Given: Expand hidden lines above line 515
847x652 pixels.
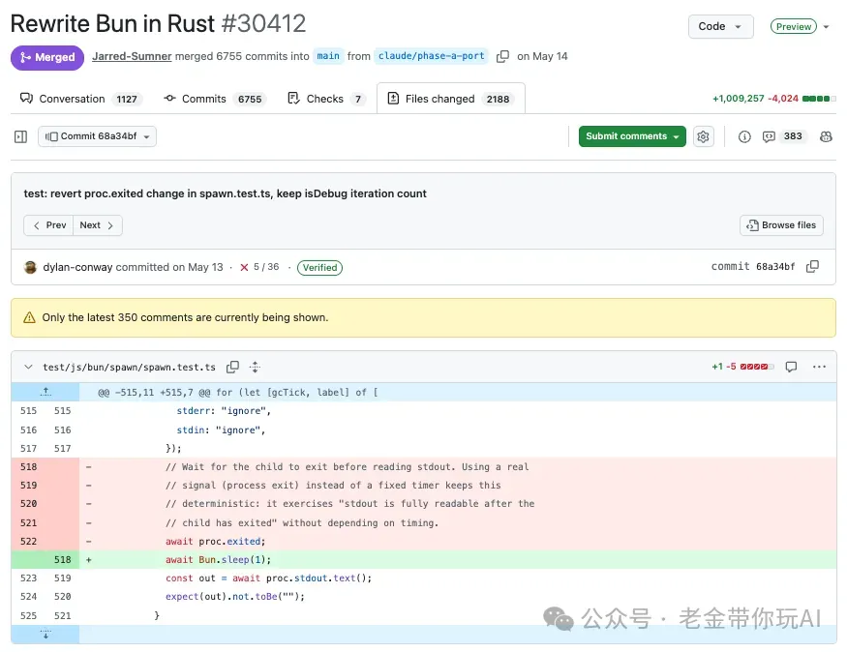Looking at the screenshot, I should 45,392.
